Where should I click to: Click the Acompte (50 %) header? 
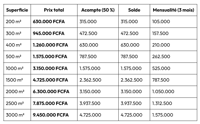coord(98,10)
